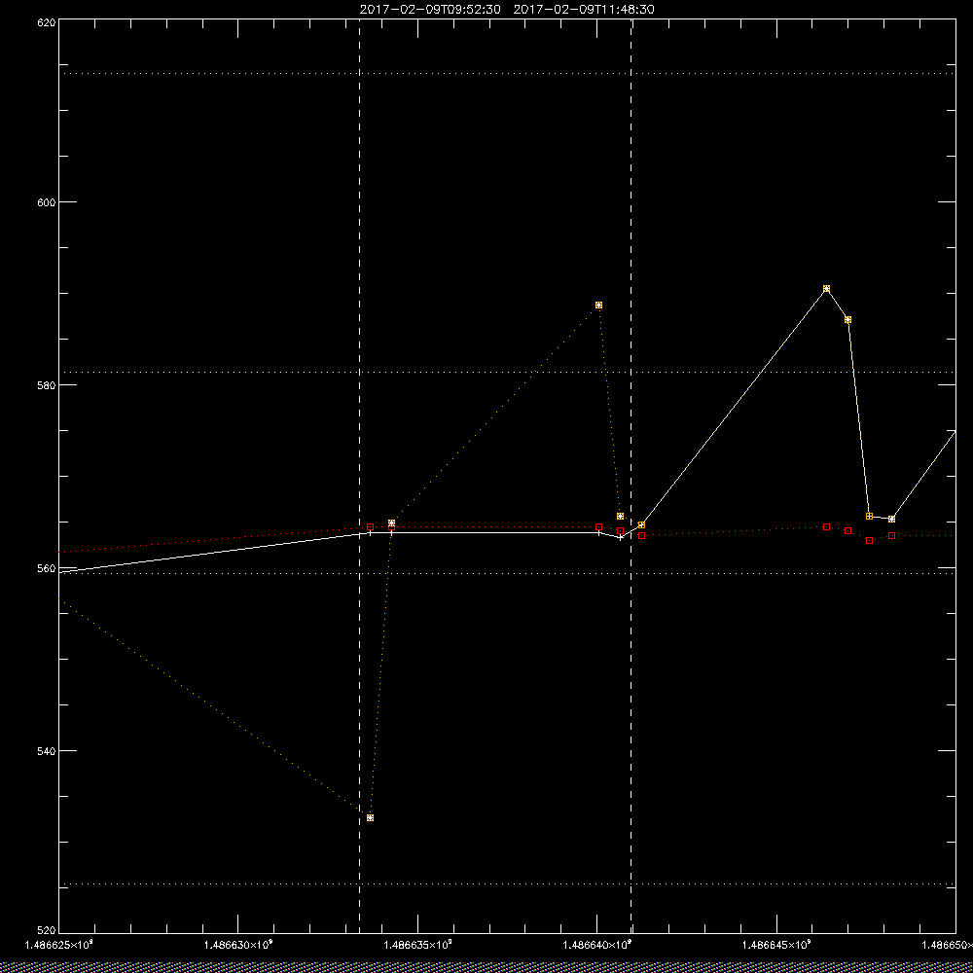Pick the marker near 587 just after the white peak
Screen dimensions: 973x973
(x=847, y=319)
